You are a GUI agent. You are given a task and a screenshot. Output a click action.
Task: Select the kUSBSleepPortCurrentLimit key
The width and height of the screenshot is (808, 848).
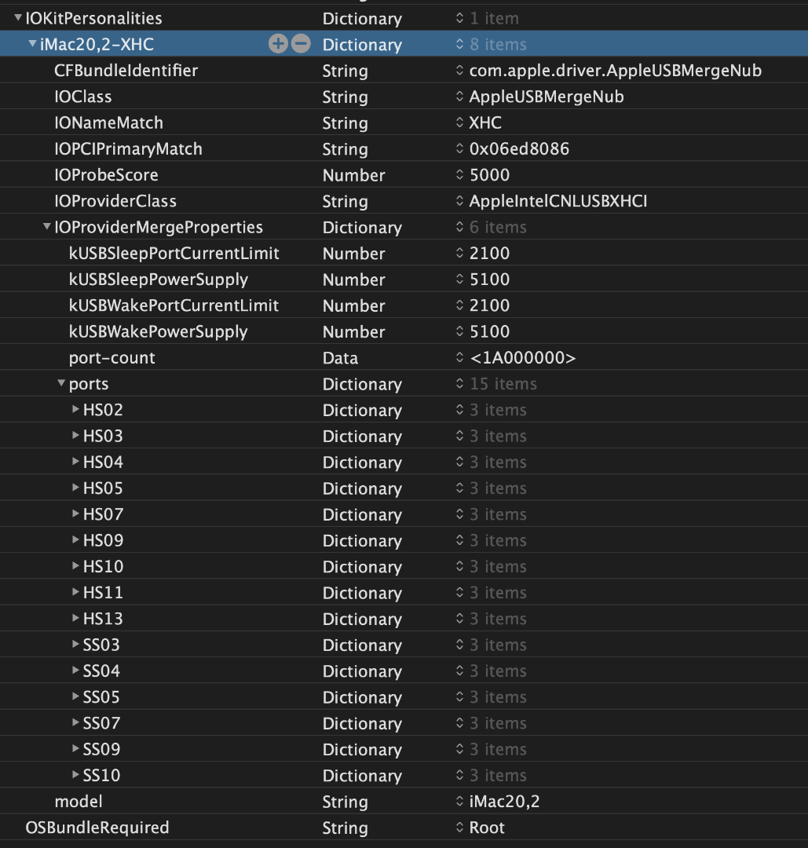point(174,253)
